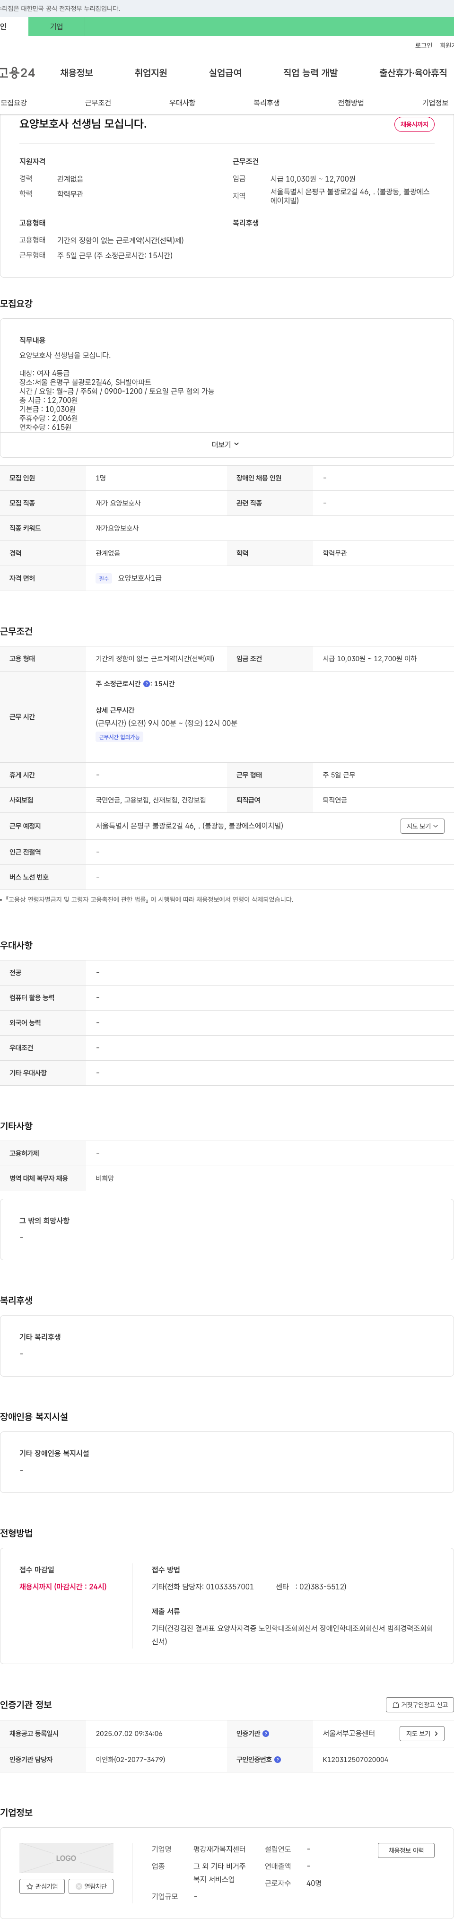454x1919 pixels.
Task: Click the 구인인증번호 value K120312507020004
Action: coord(355,1760)
